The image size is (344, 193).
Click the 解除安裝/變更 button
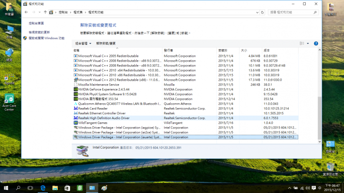106,43
